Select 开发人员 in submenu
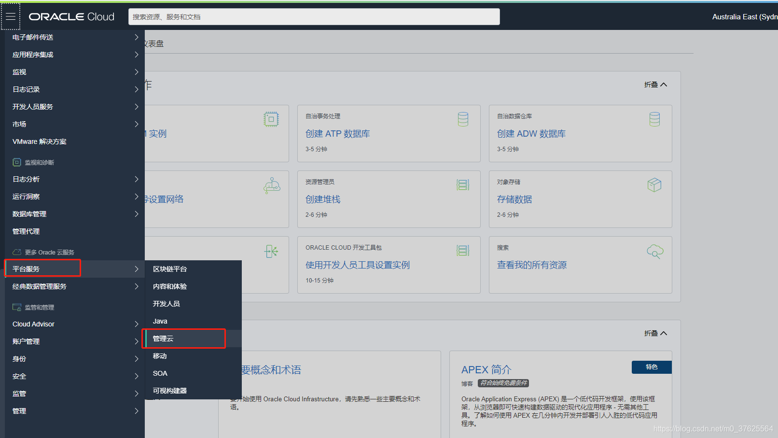The height and width of the screenshot is (438, 778). pyautogui.click(x=193, y=304)
